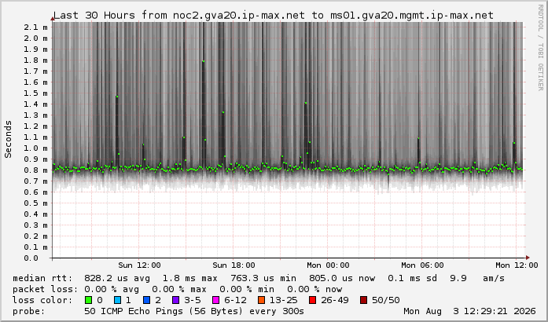Click the 'RRDTOOL / TOBI OETIKER' vertical credit
This screenshot has height=322, width=548.
pyautogui.click(x=540, y=48)
